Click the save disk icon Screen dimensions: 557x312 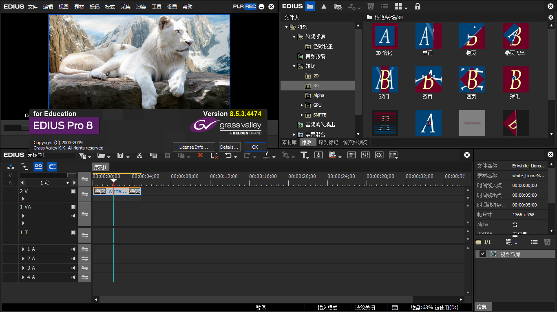click(x=121, y=155)
